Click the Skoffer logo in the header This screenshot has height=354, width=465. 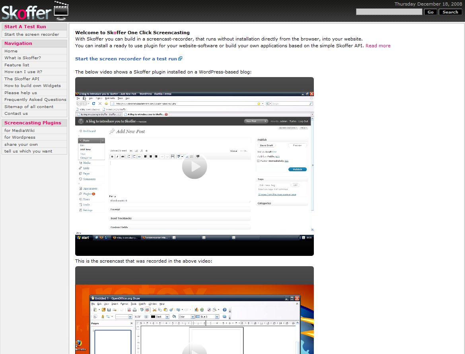click(35, 11)
